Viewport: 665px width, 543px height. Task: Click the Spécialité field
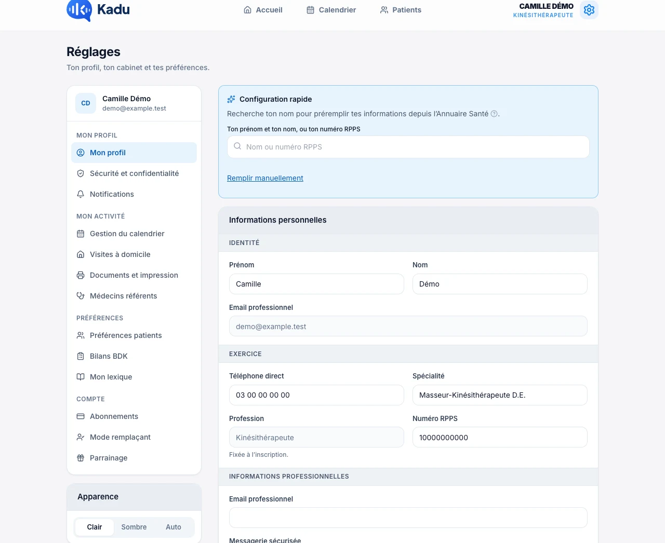click(500, 395)
